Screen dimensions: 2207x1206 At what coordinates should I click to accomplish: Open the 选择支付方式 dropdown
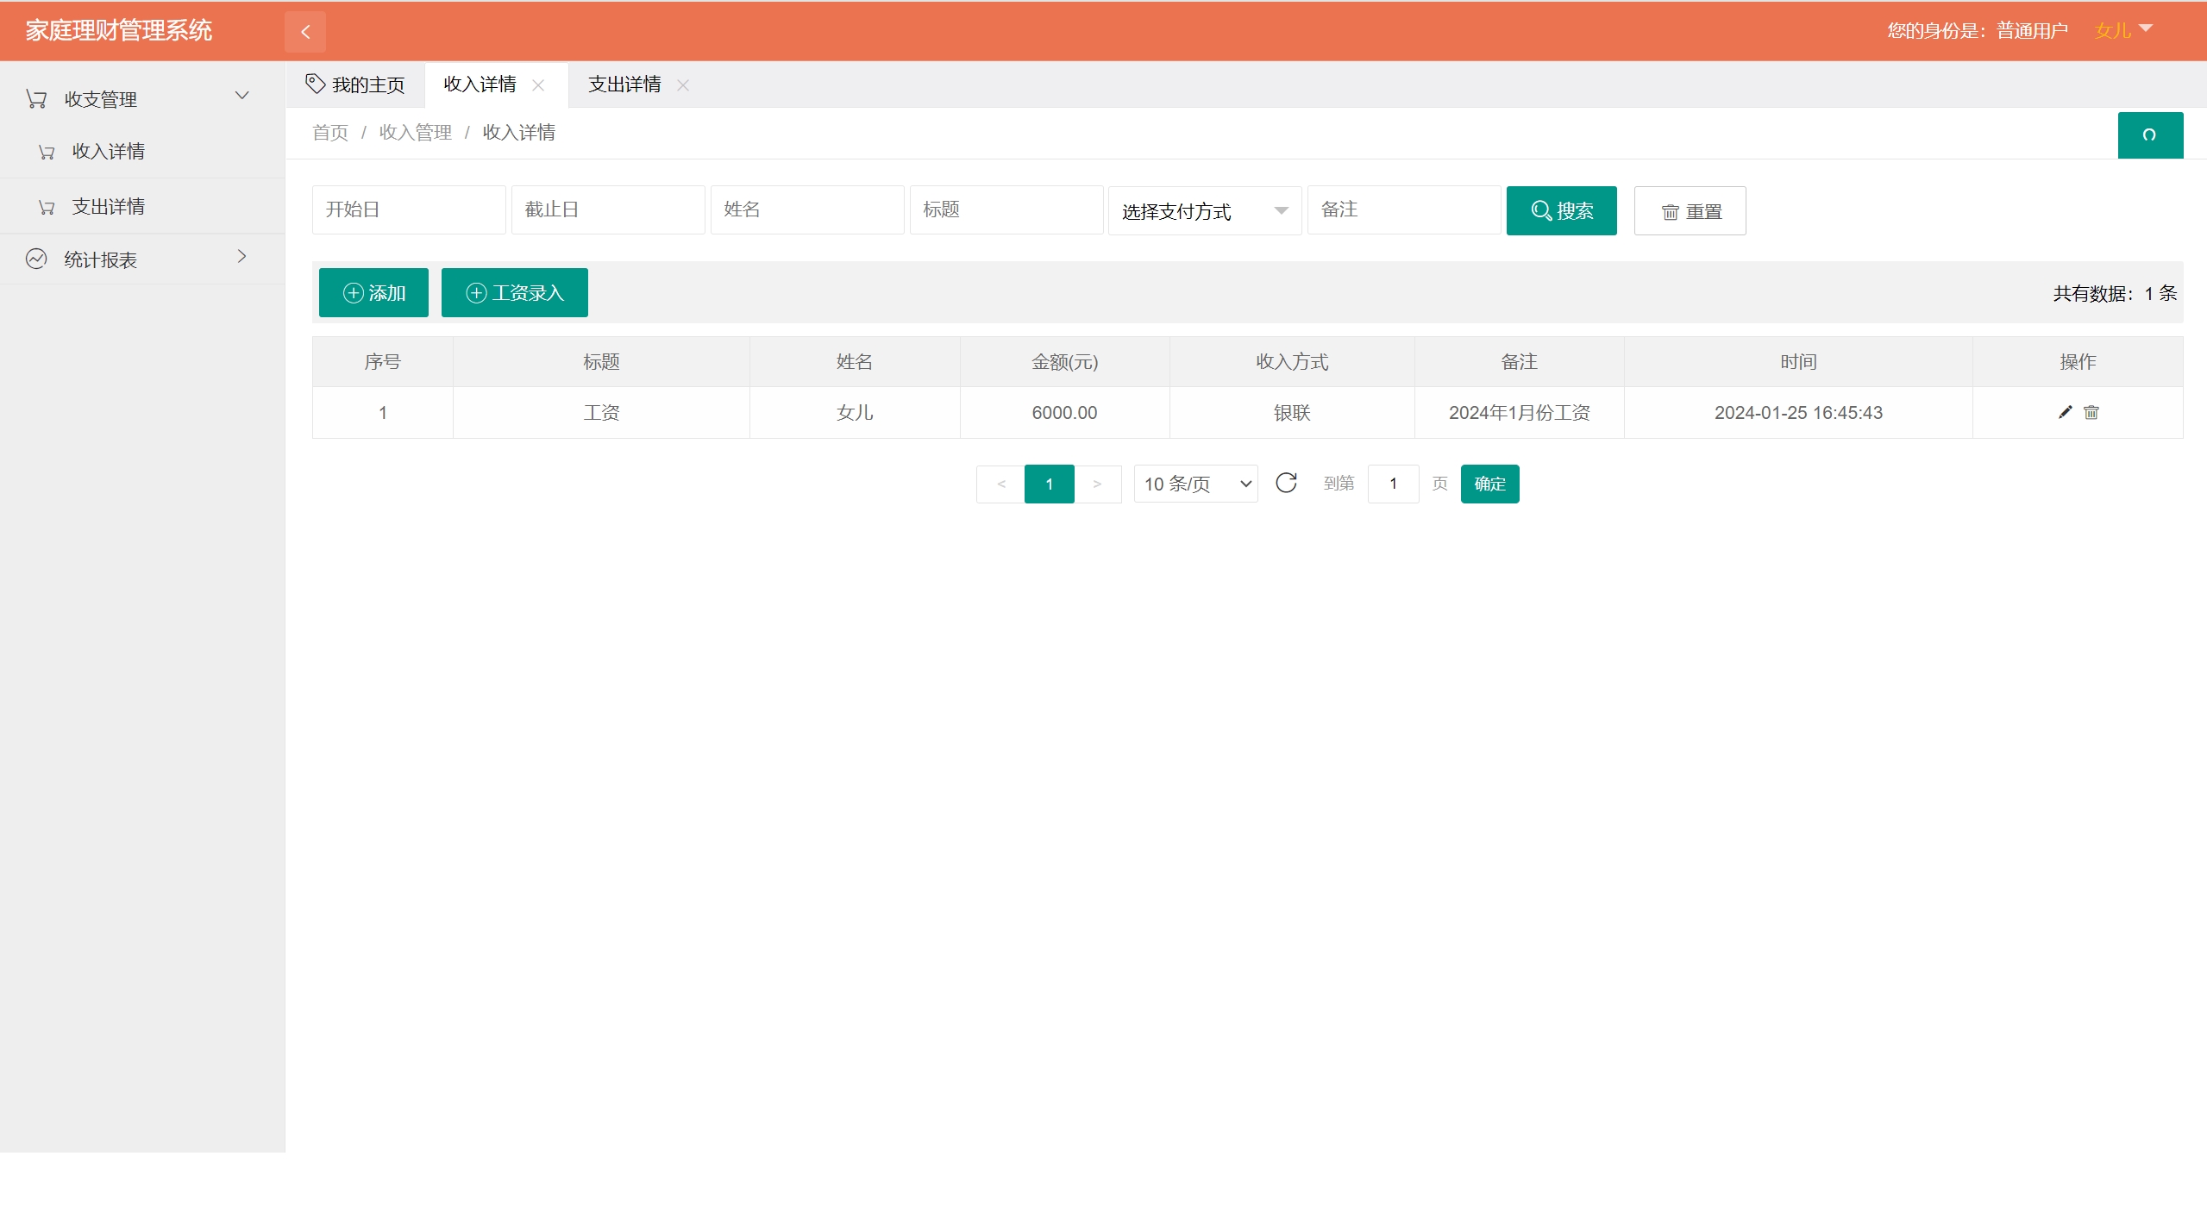click(x=1204, y=210)
